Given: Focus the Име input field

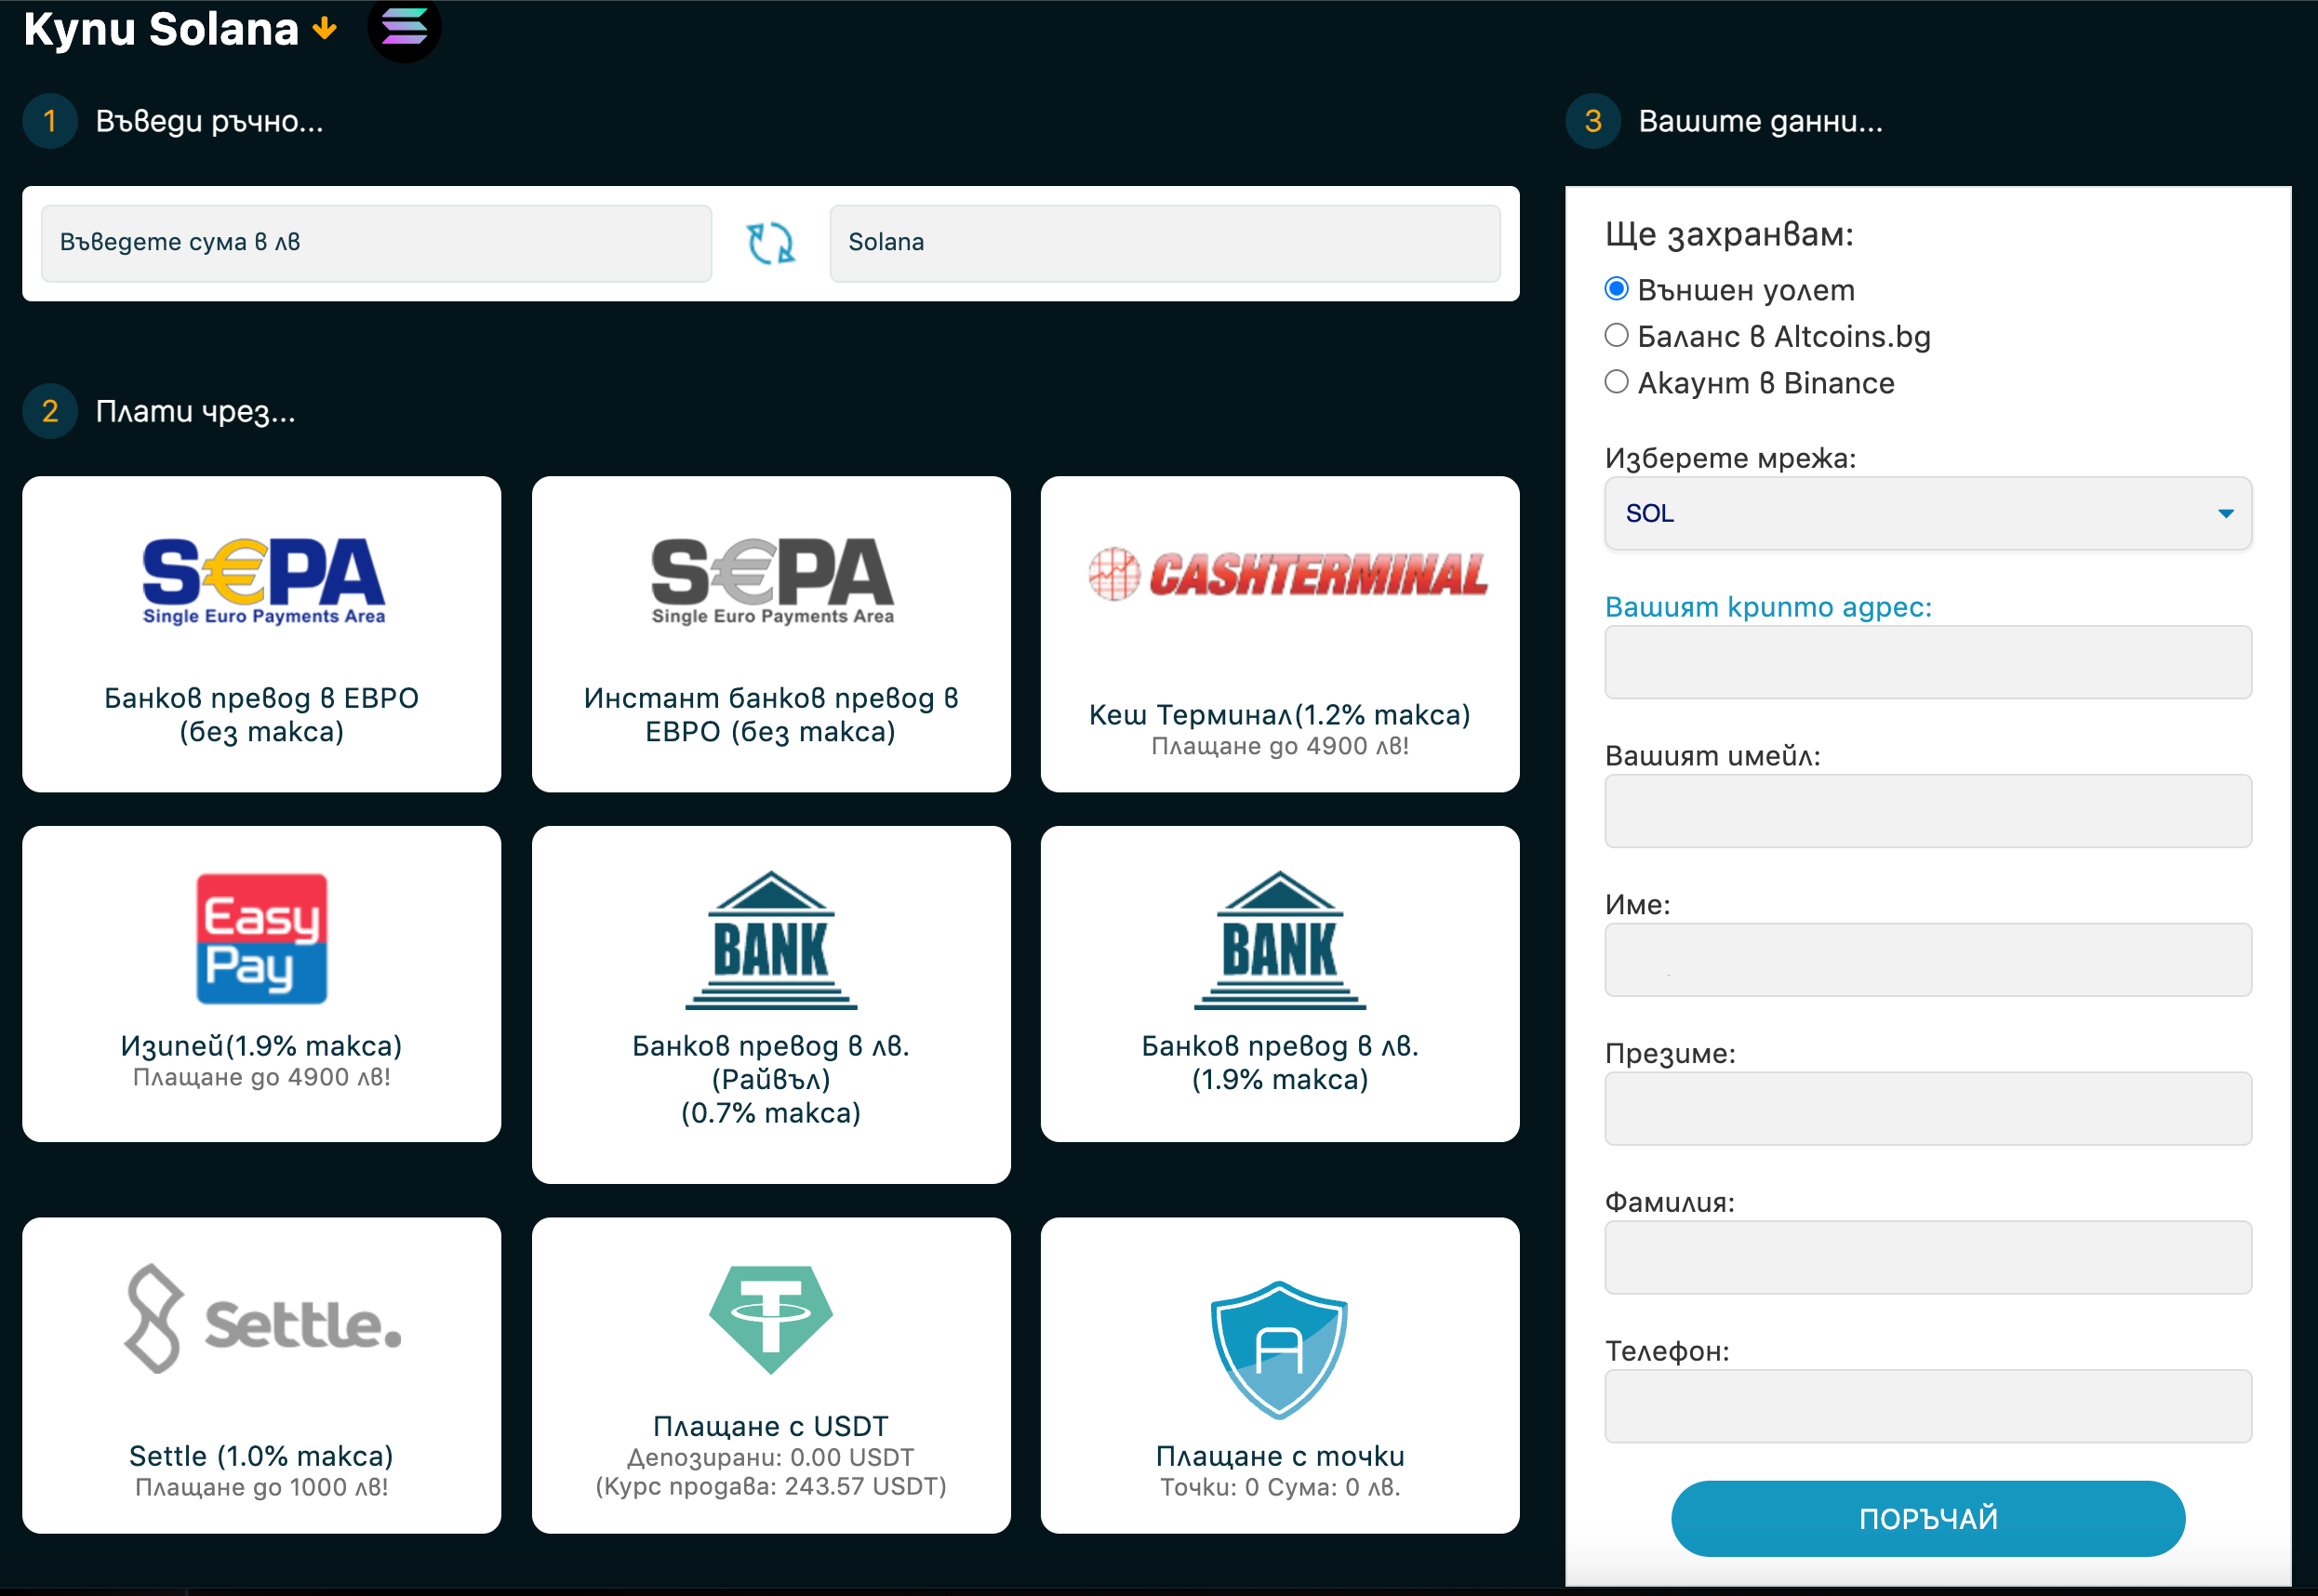Looking at the screenshot, I should click(x=1928, y=960).
